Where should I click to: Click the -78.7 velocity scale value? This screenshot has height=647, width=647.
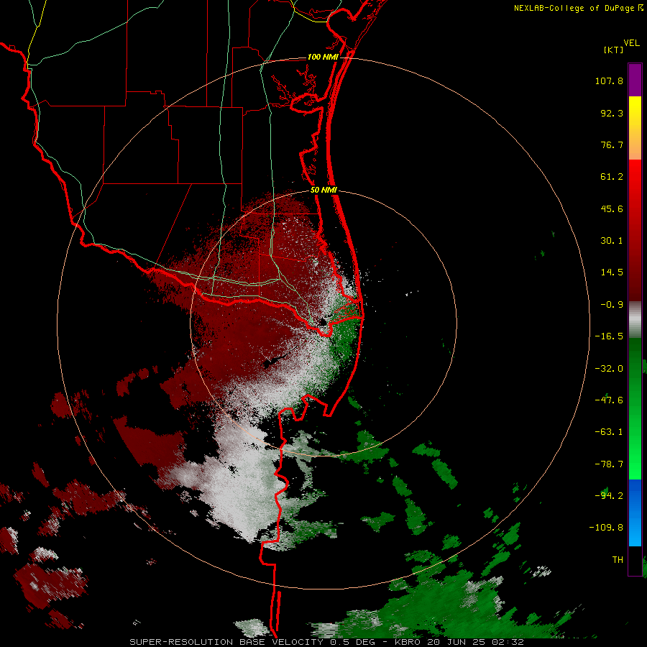click(609, 464)
